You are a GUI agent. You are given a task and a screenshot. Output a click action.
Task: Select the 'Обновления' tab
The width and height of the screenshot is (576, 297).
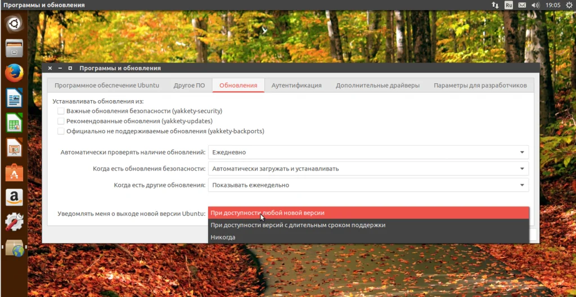point(238,85)
